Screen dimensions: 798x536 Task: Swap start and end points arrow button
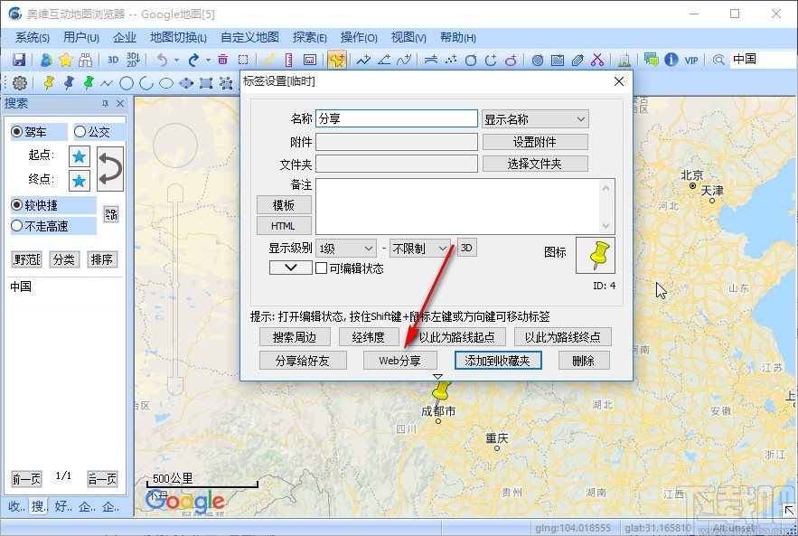point(109,169)
